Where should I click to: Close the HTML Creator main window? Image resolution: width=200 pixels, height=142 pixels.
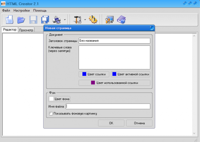click(x=195, y=3)
